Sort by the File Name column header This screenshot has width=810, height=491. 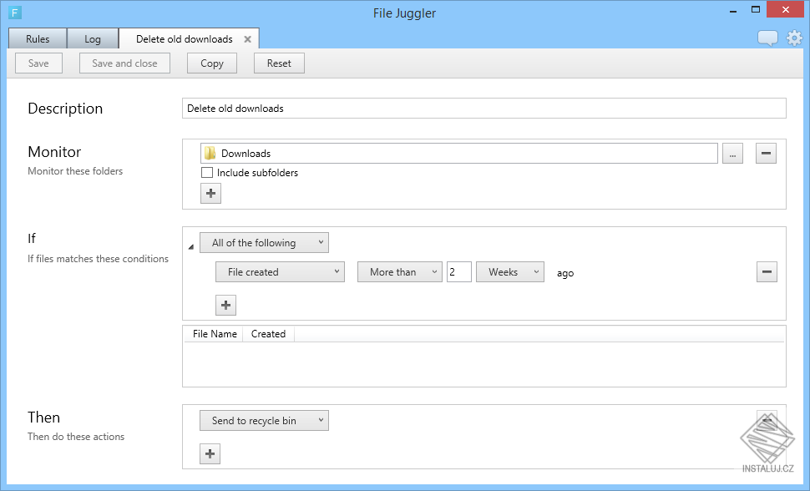pyautogui.click(x=215, y=334)
